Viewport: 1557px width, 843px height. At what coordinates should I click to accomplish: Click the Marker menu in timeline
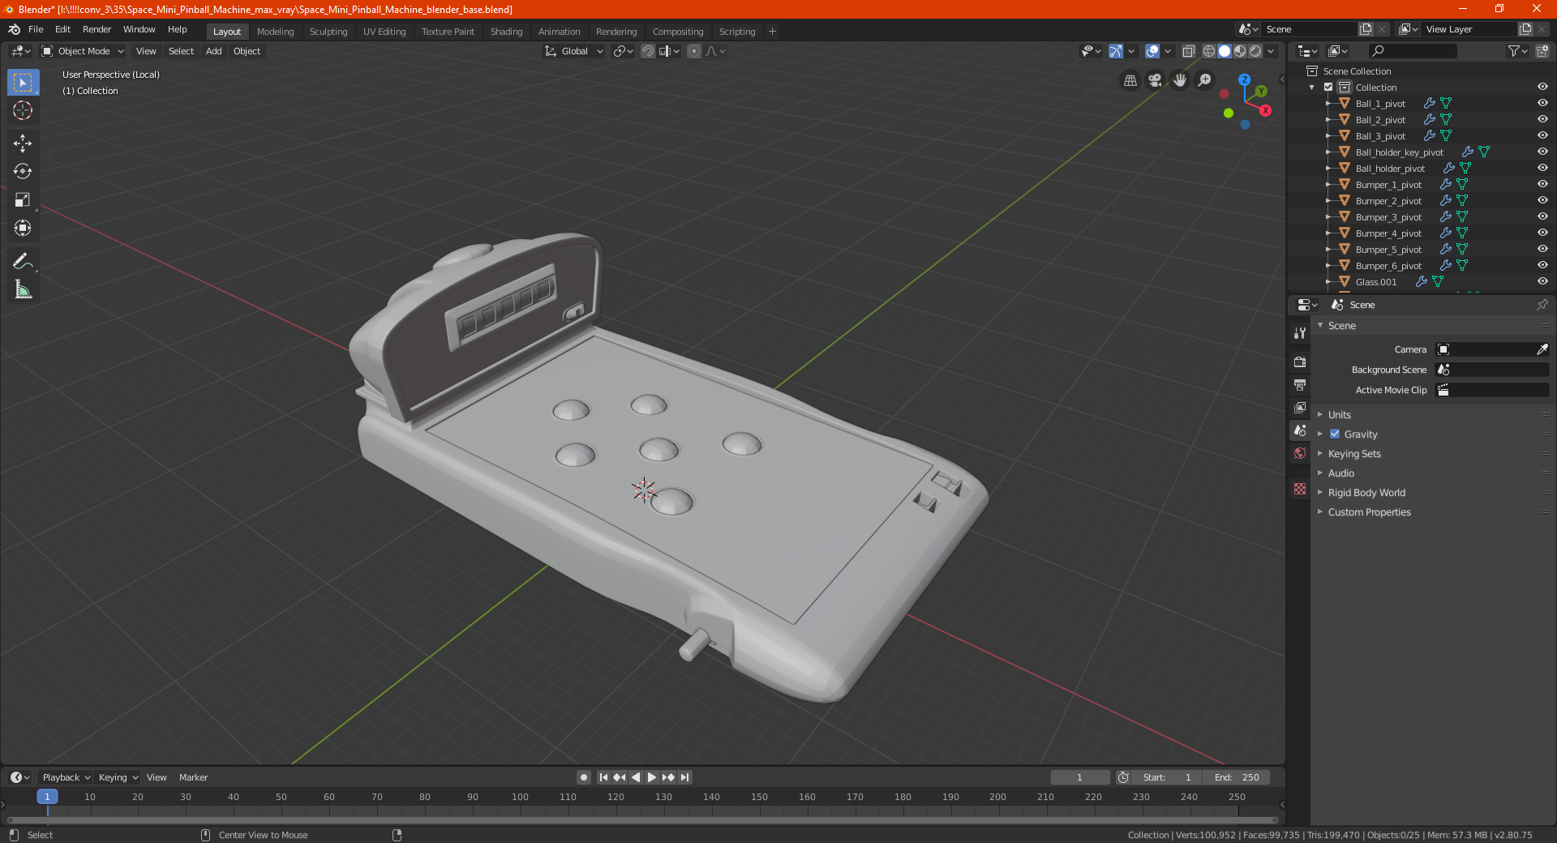[x=193, y=777]
